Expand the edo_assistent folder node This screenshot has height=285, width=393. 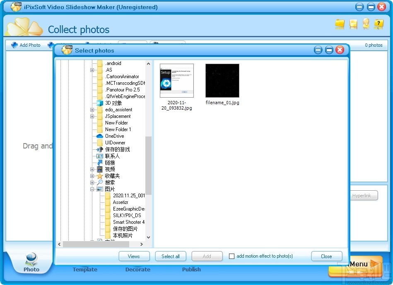coord(93,110)
